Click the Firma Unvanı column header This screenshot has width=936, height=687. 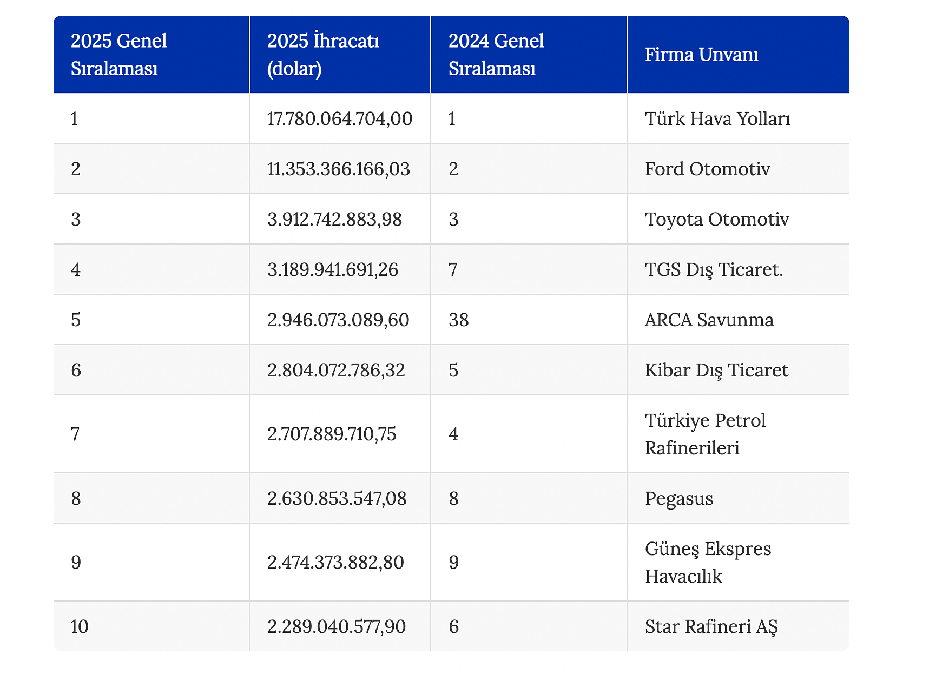tap(738, 55)
